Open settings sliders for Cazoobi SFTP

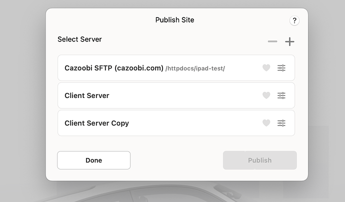coord(281,68)
